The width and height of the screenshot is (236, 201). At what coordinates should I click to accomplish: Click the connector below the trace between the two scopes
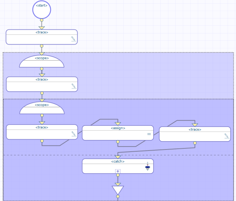pyautogui.click(x=42, y=93)
